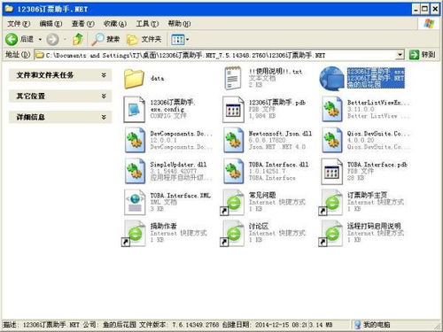Open the 编辑(E) menu

[51, 24]
